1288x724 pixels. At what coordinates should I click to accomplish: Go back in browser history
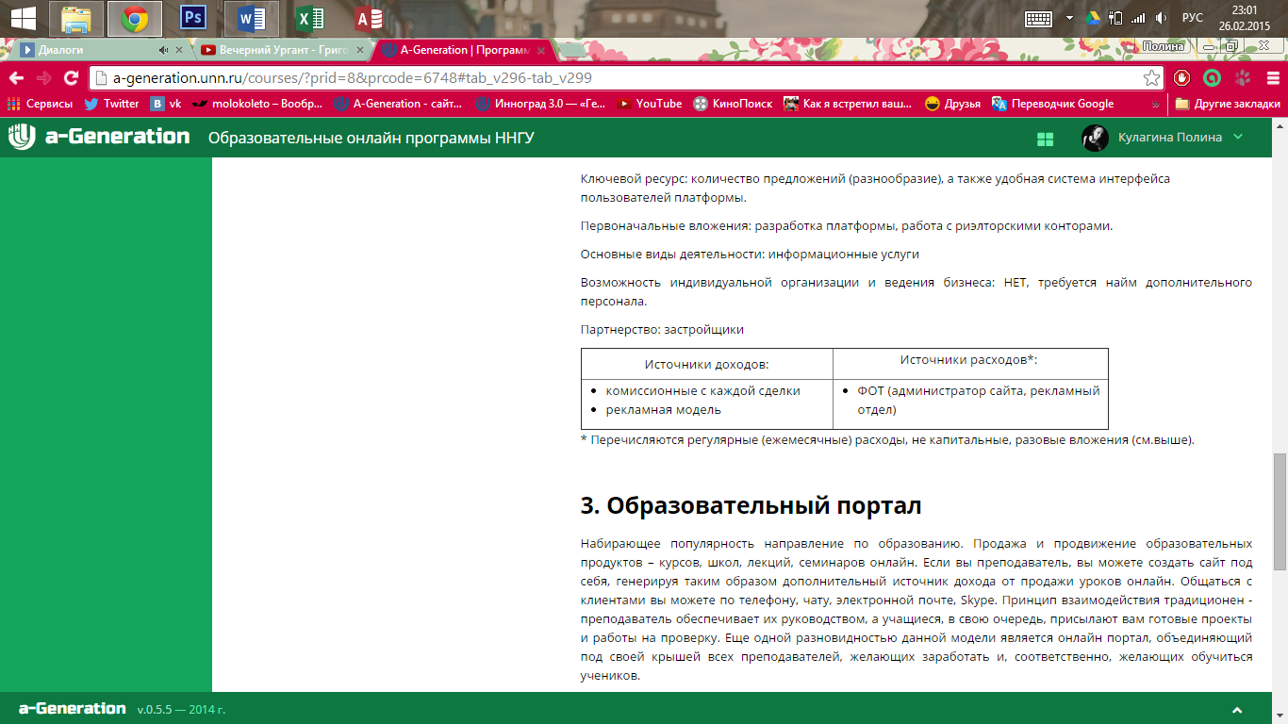(x=17, y=78)
